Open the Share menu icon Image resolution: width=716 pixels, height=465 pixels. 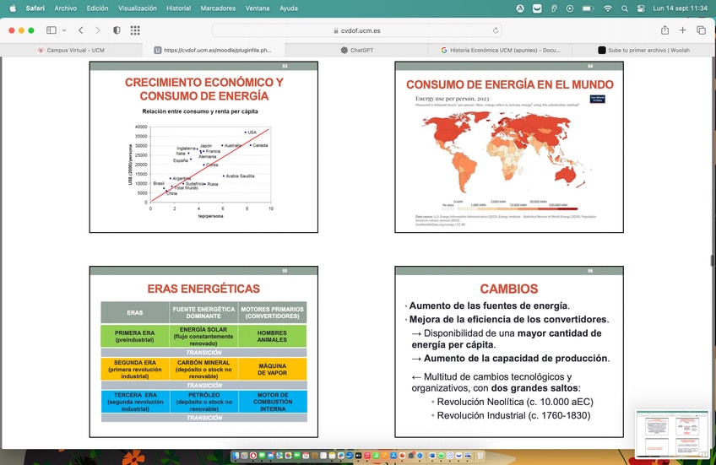pyautogui.click(x=664, y=30)
